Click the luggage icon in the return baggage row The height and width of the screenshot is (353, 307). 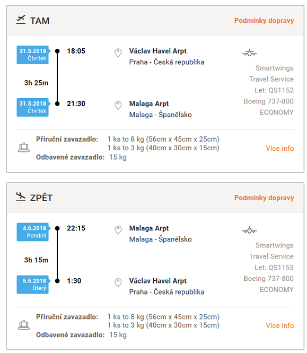(24, 325)
